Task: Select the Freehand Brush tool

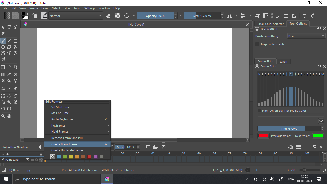Action: 3,41
